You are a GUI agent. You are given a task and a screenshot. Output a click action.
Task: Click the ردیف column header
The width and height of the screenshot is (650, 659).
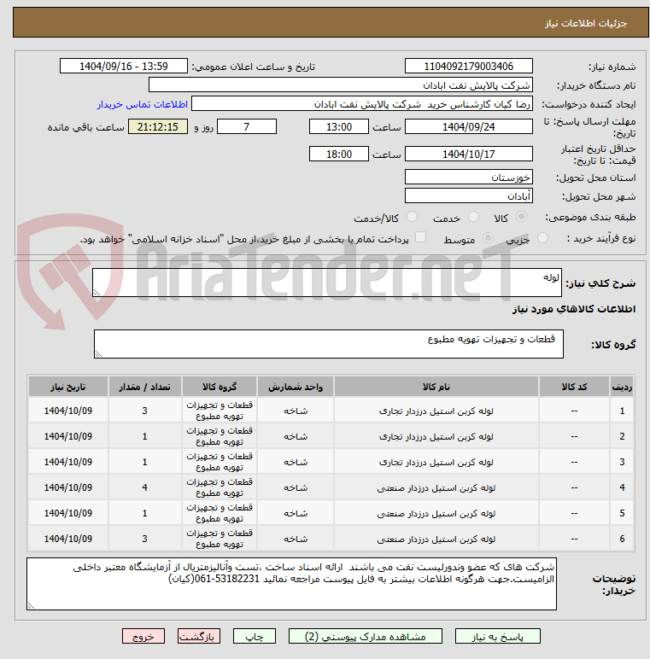click(x=622, y=387)
